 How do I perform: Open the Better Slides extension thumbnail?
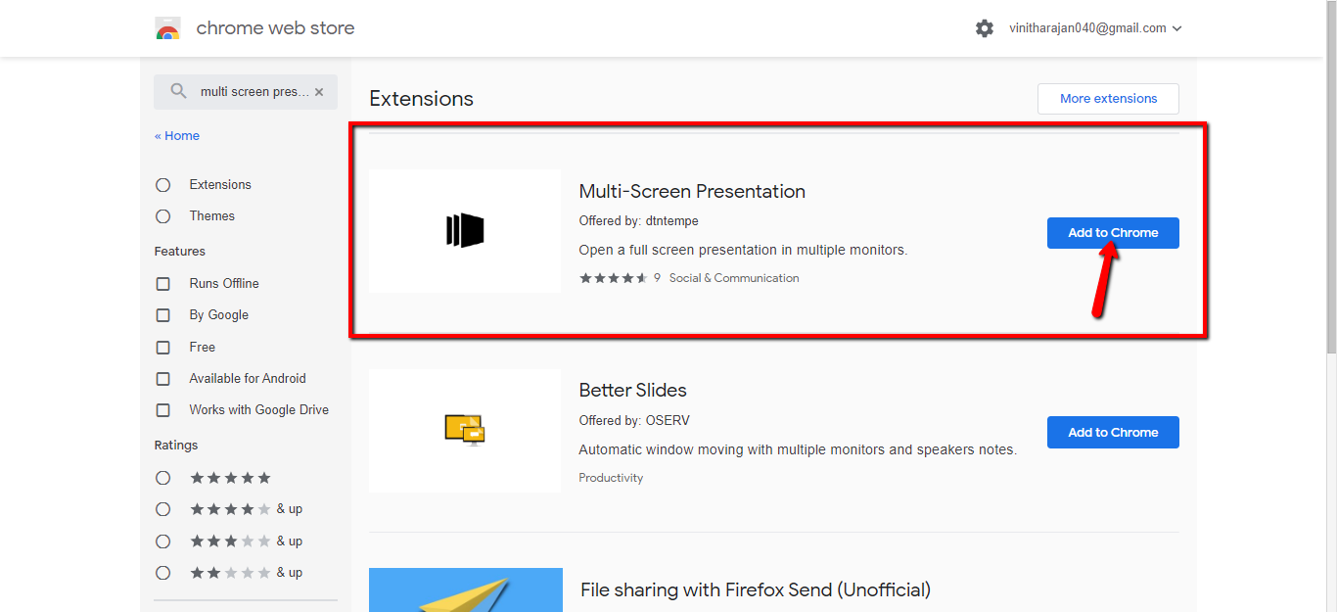465,430
